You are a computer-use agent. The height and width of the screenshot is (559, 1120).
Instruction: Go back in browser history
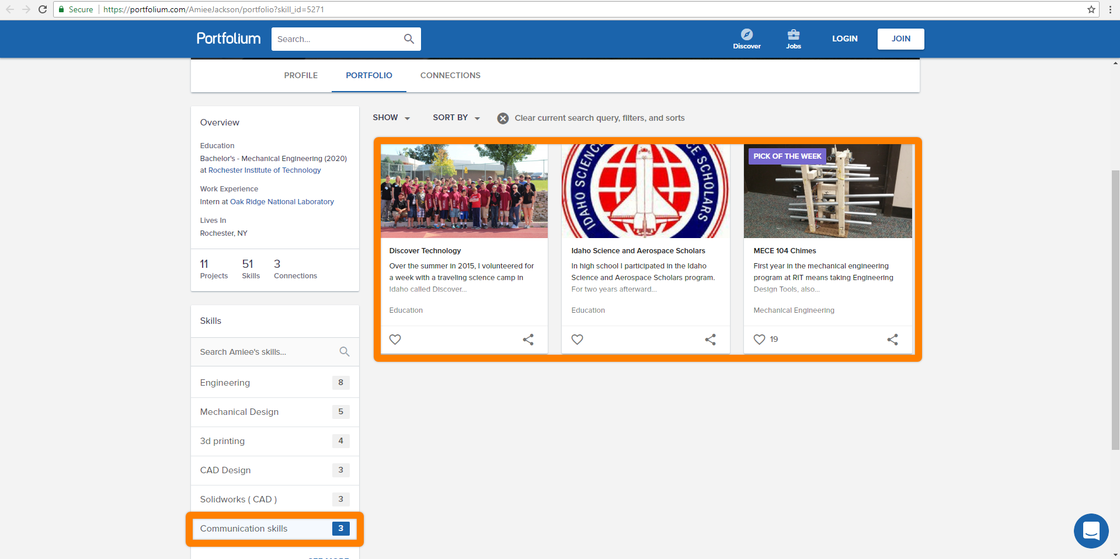point(10,9)
